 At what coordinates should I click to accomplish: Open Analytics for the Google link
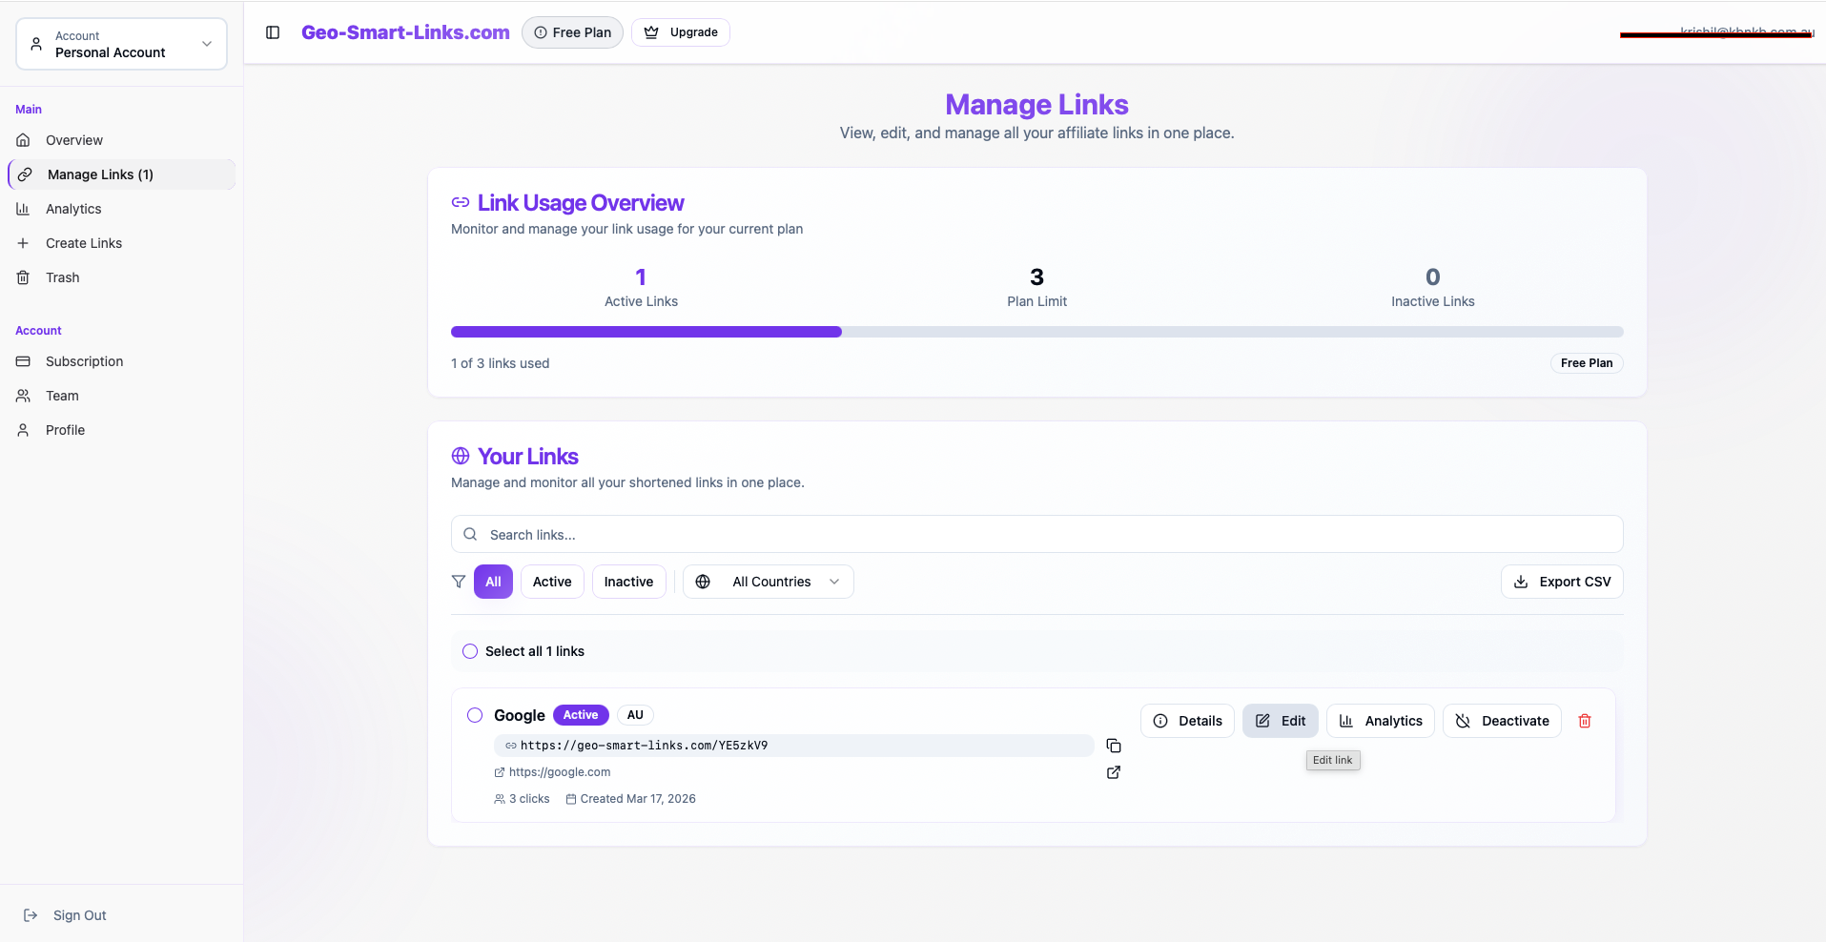[1381, 721]
